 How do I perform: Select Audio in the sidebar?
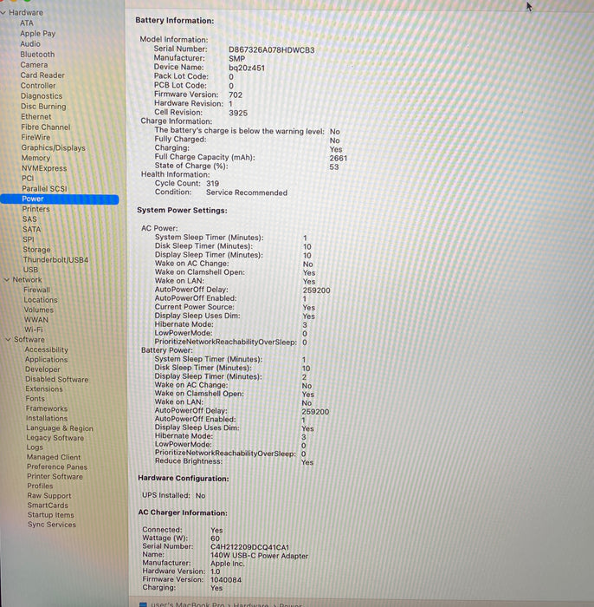(30, 43)
